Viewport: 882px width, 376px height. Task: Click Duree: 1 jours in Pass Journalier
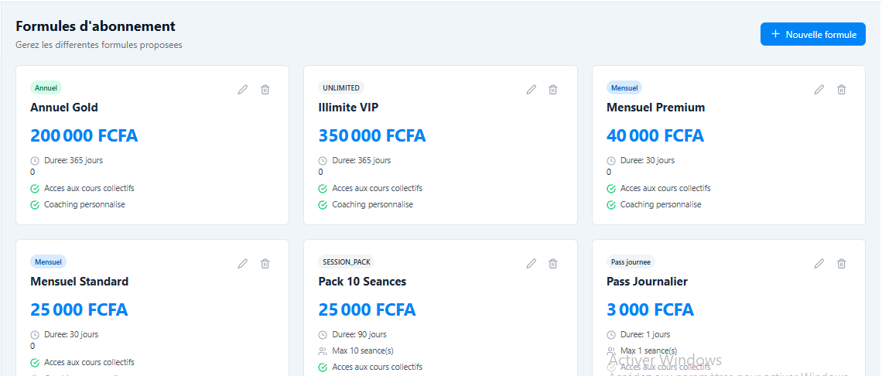pos(645,334)
